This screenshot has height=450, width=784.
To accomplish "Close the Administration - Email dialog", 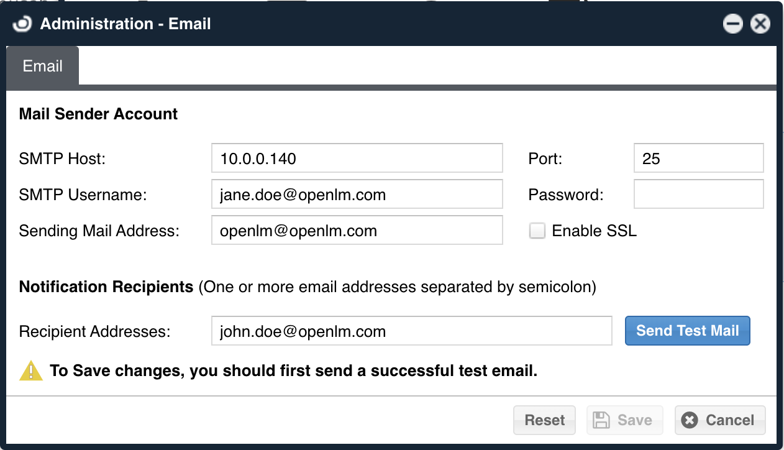I will (x=760, y=24).
